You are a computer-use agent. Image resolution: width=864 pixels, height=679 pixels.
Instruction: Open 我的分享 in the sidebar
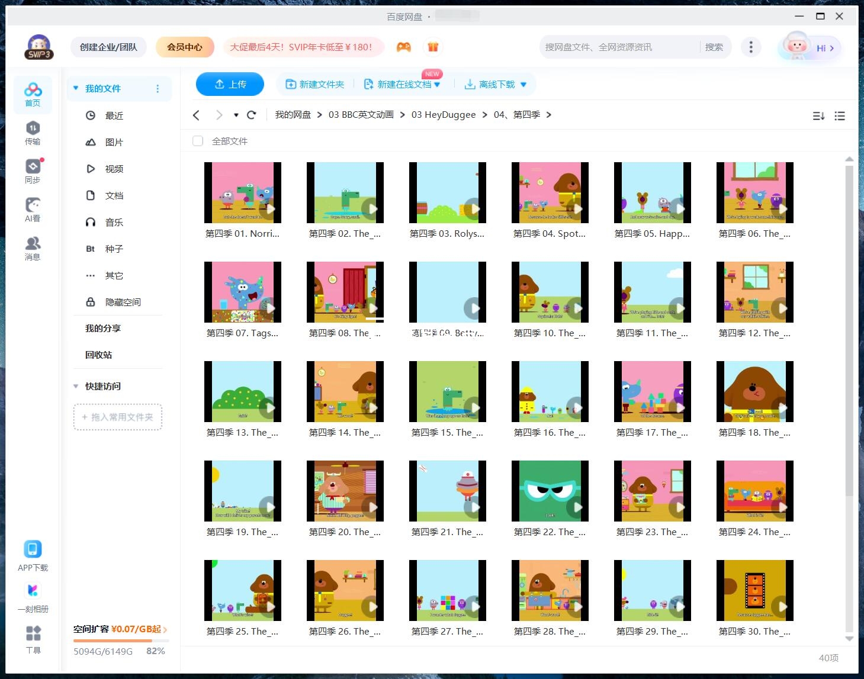(x=101, y=329)
